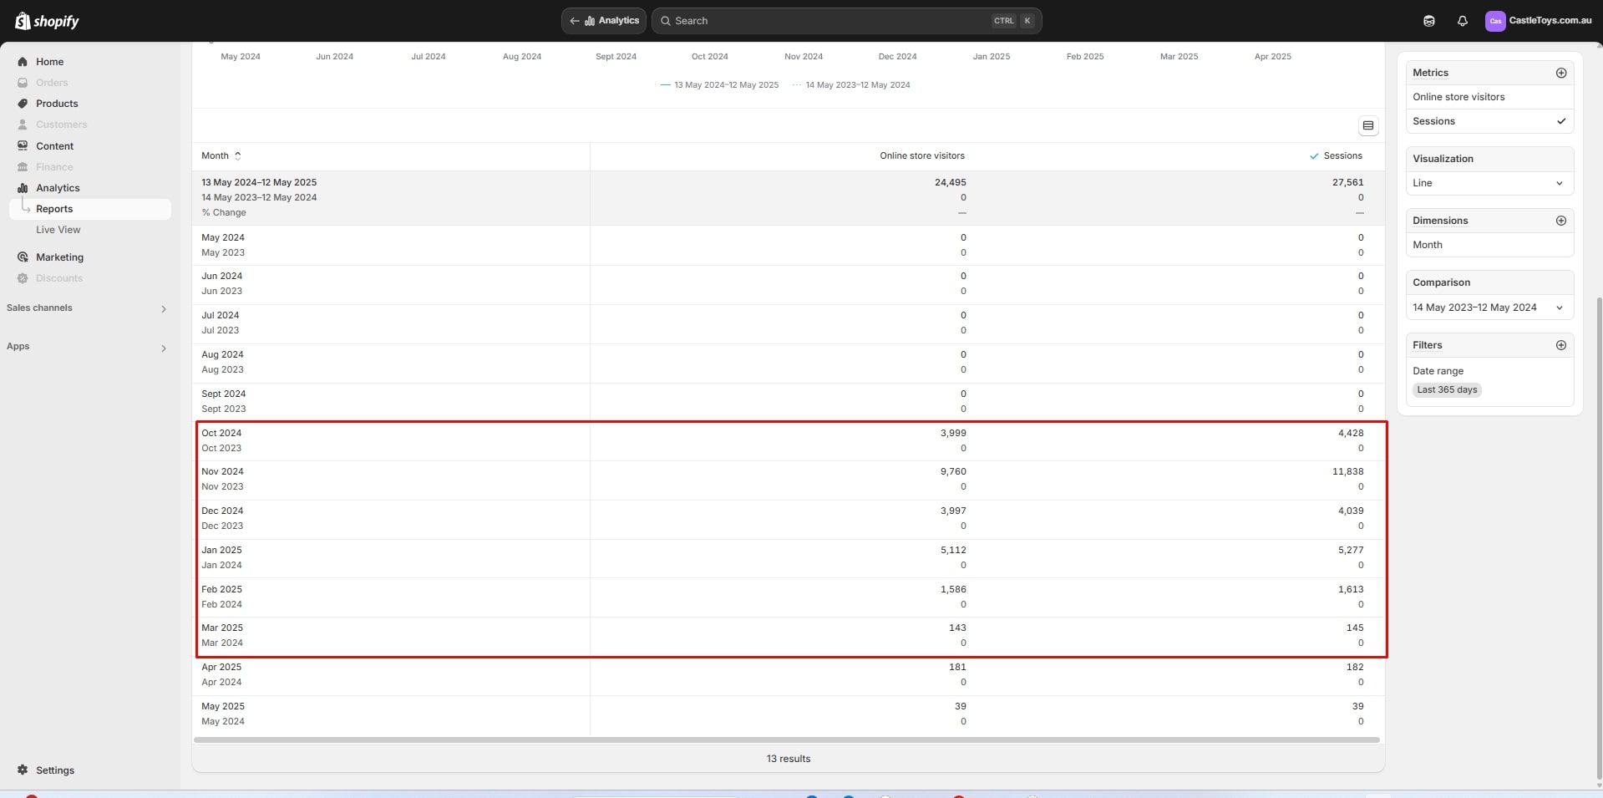Viewport: 1603px width, 798px height.
Task: Open the Line visualization dropdown
Action: 1489,183
